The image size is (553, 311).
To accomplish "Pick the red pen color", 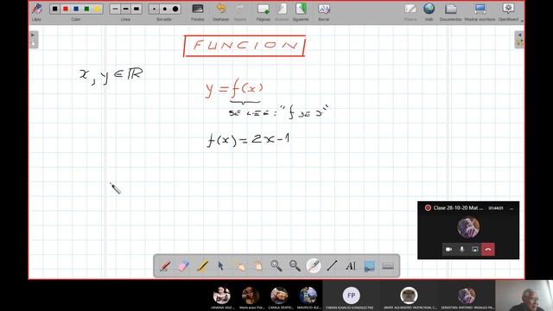I will (66, 9).
